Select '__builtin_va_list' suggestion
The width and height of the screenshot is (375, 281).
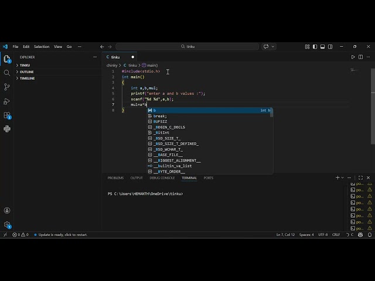[x=209, y=166]
